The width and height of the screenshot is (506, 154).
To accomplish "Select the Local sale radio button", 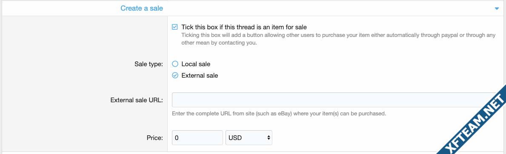I will pyautogui.click(x=175, y=64).
